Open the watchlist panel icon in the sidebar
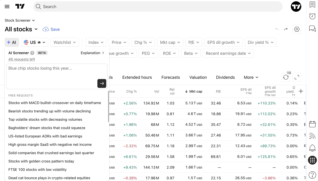318x181 pixels. (312, 4)
